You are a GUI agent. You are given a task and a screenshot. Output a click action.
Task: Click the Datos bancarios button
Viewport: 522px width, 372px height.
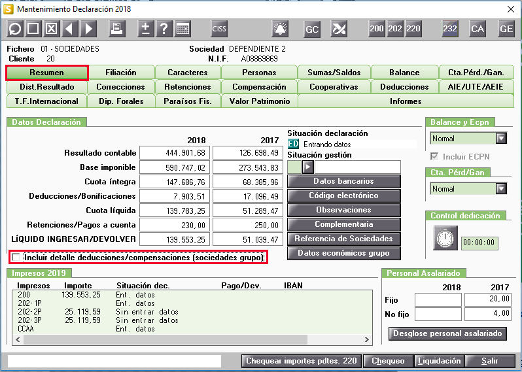tap(344, 181)
